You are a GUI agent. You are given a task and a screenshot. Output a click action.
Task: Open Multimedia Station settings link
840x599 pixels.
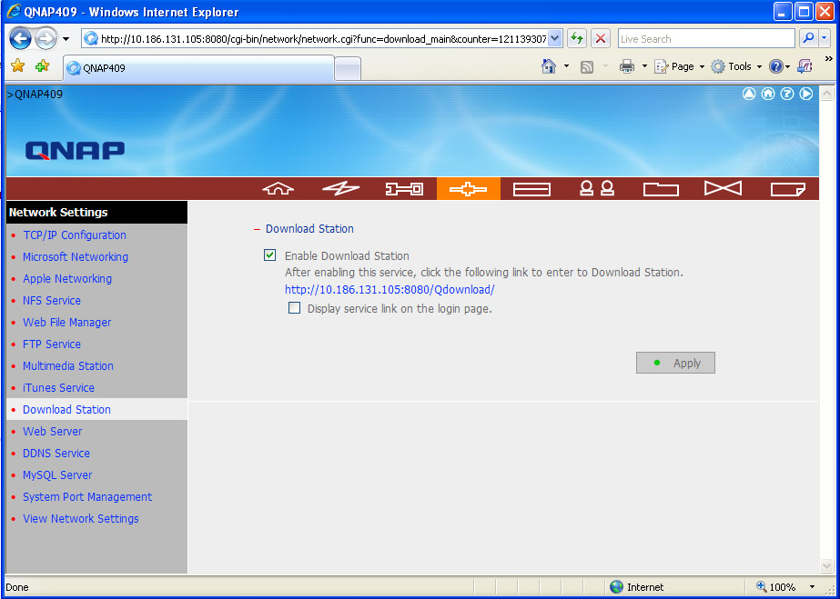pyautogui.click(x=68, y=365)
